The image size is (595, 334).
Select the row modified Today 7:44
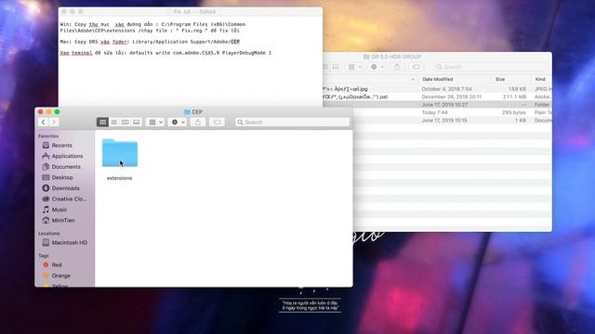437,112
